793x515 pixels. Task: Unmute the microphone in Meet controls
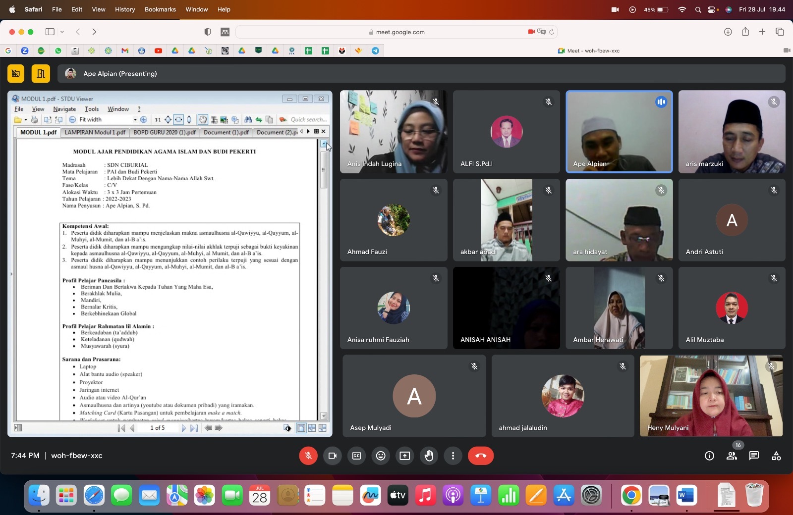(x=308, y=456)
